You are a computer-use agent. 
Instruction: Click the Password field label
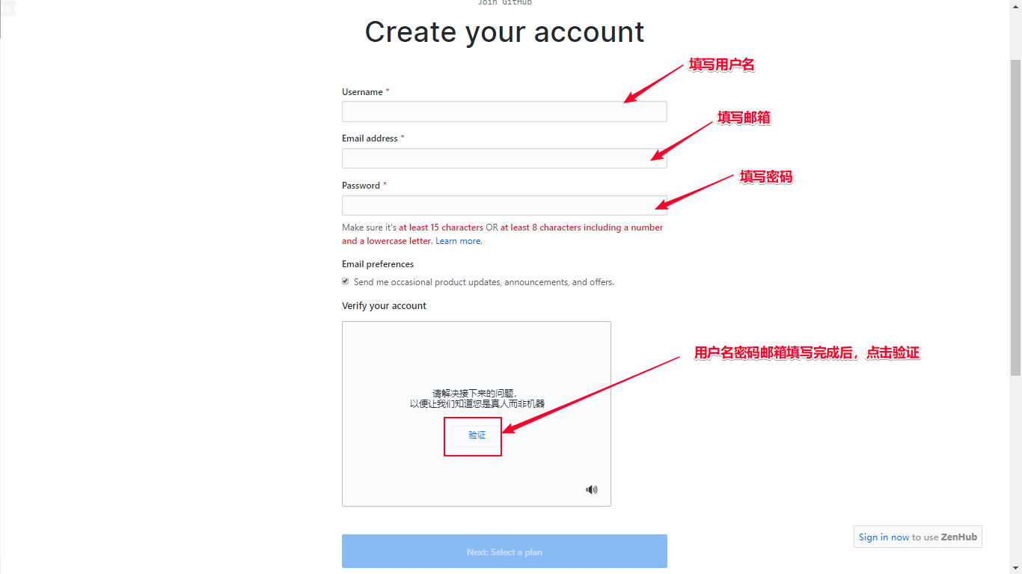(361, 186)
